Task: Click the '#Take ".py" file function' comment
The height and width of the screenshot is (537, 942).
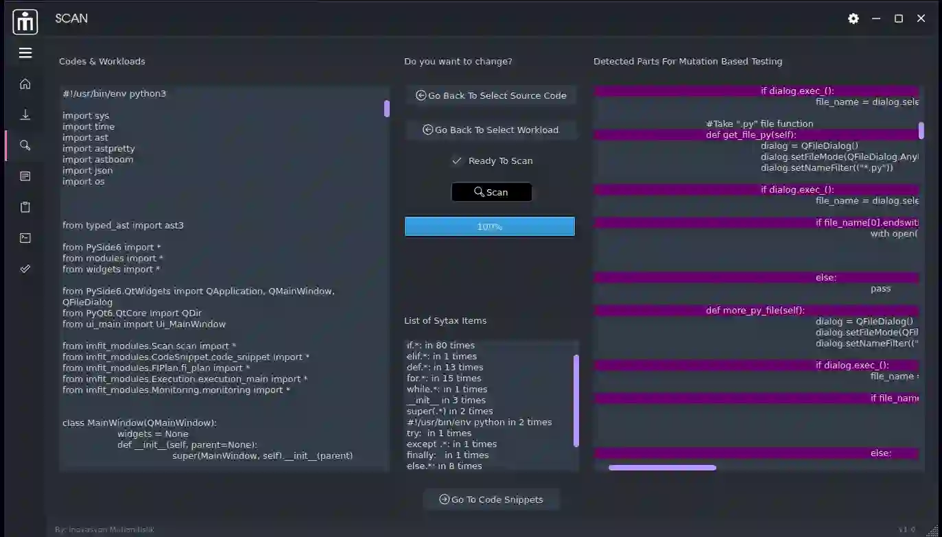Action: coord(760,123)
